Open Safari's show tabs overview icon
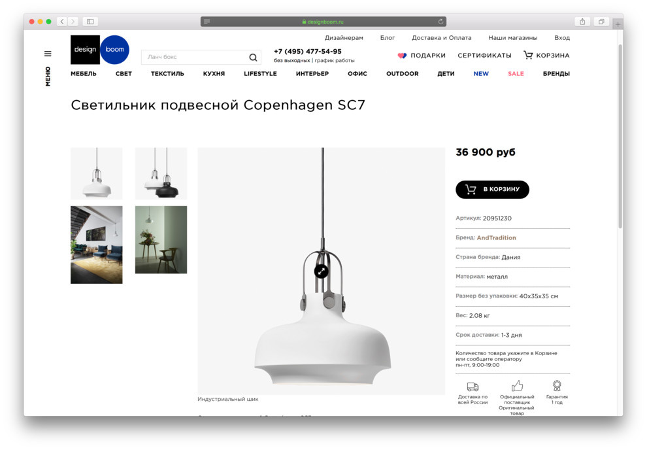The image size is (647, 450). [601, 22]
